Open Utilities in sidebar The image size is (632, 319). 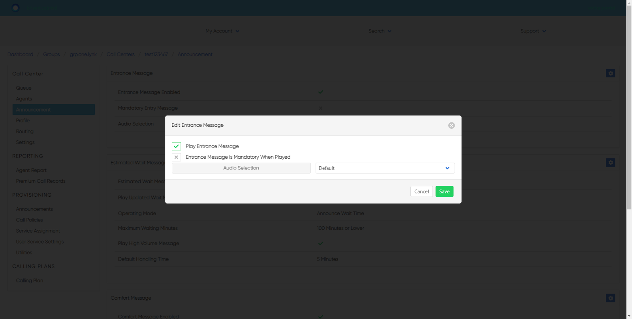tap(24, 252)
